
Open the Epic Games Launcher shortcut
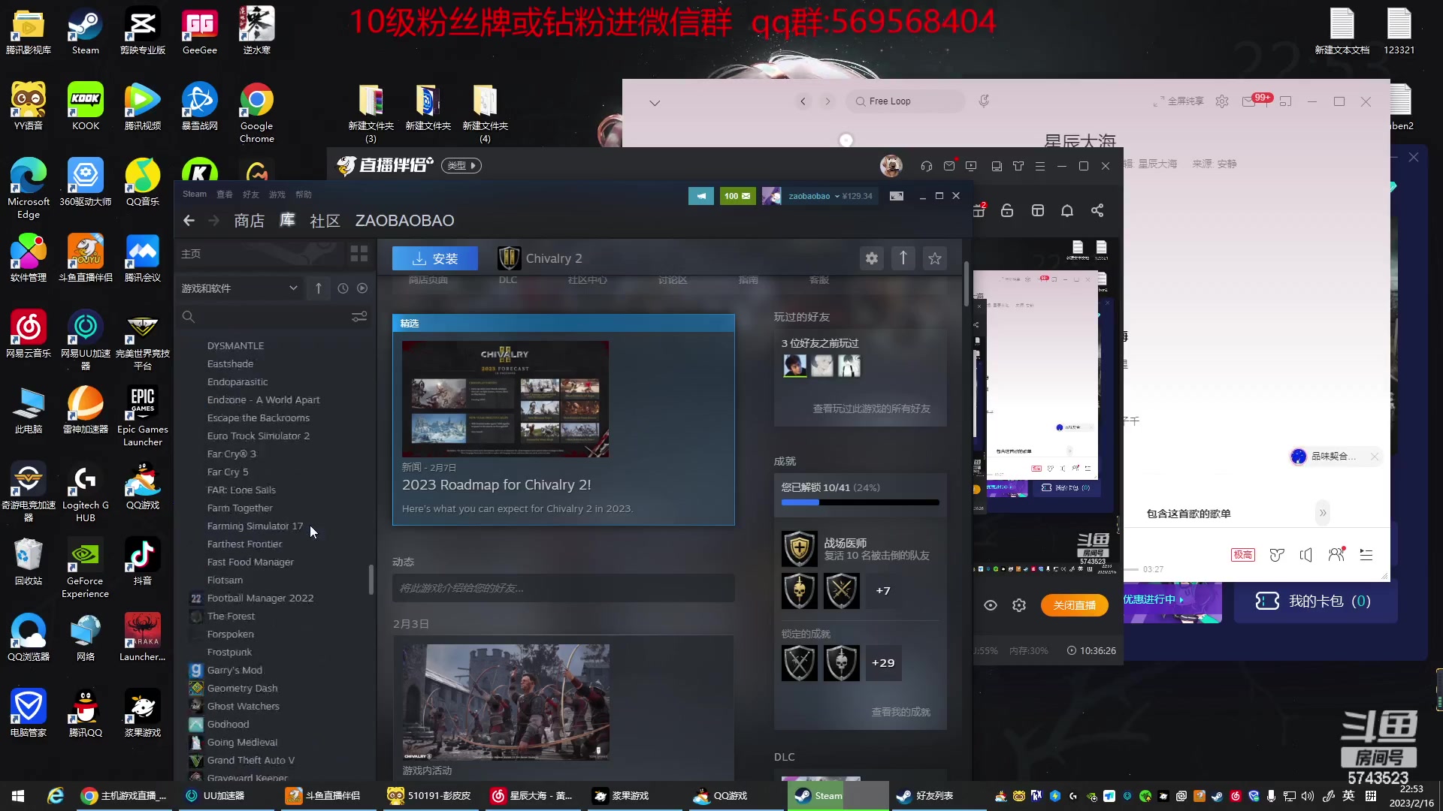pyautogui.click(x=143, y=416)
